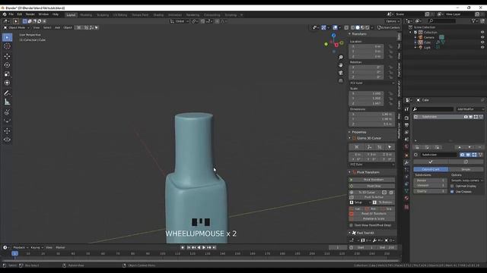Adjust the Render subdivision levels field
Viewport: 487px width, 273px height.
pos(430,180)
